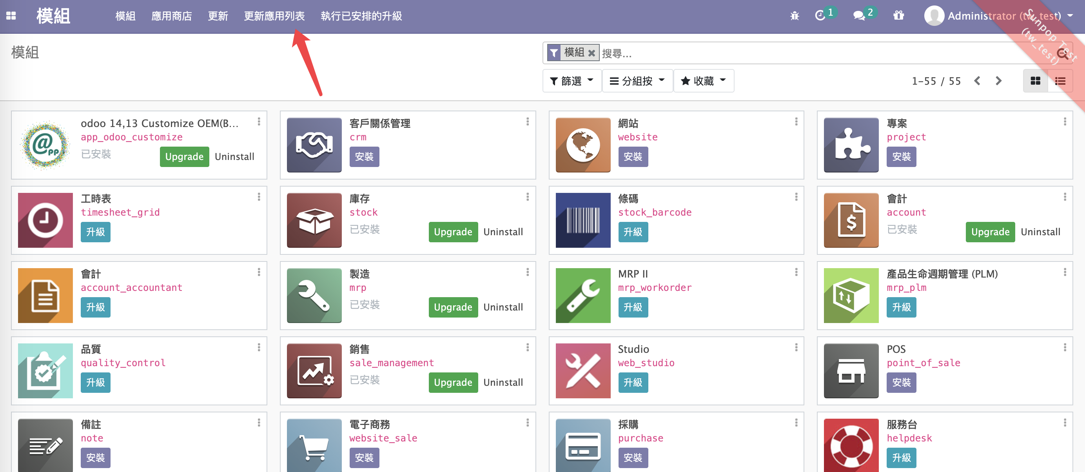Open the 篩選 filter dropdown
1085x472 pixels.
pyautogui.click(x=572, y=80)
